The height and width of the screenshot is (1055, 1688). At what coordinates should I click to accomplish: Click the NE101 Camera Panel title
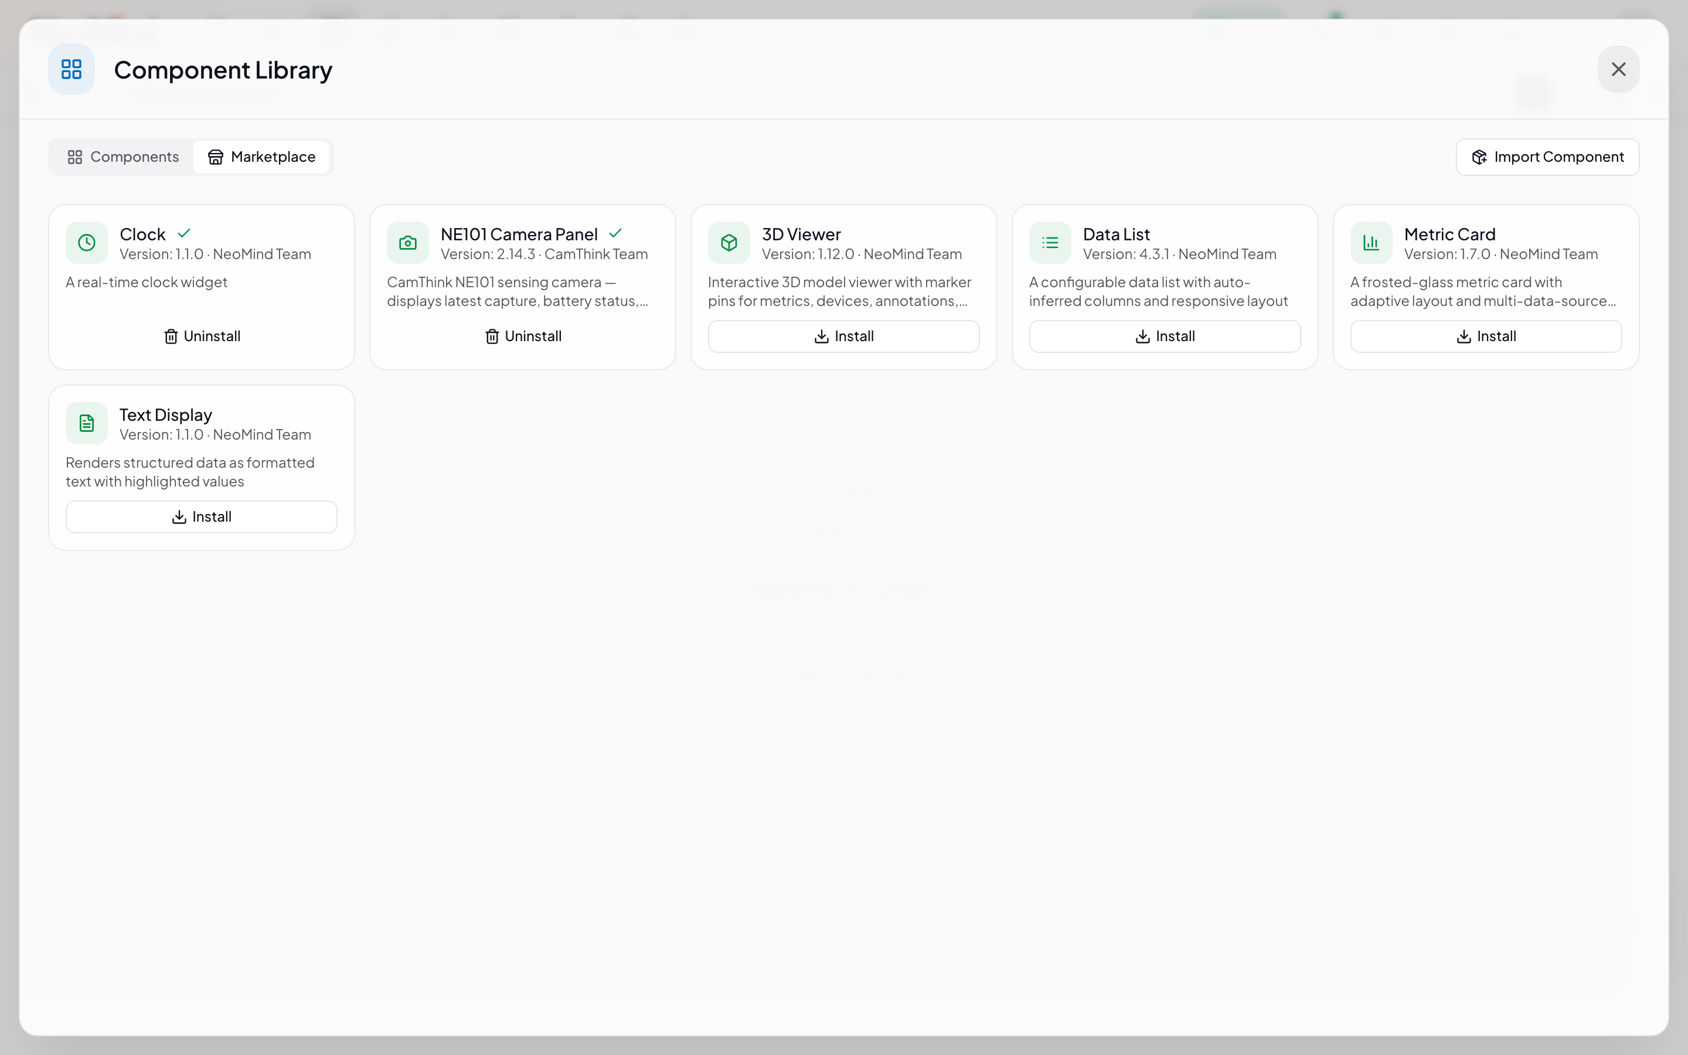point(519,234)
